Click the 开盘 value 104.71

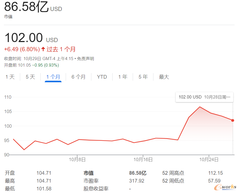click(44, 173)
